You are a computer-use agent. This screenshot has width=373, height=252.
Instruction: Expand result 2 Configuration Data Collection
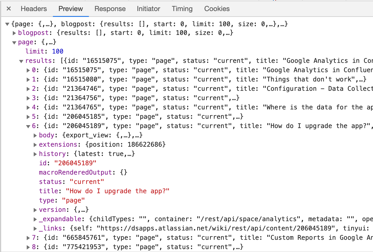click(28, 88)
